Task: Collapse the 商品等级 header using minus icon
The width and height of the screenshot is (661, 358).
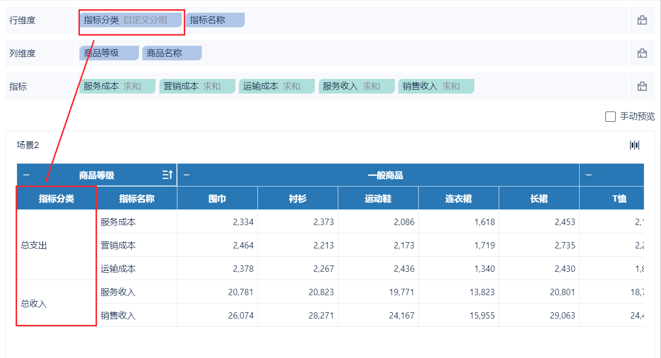Action: coord(26,175)
